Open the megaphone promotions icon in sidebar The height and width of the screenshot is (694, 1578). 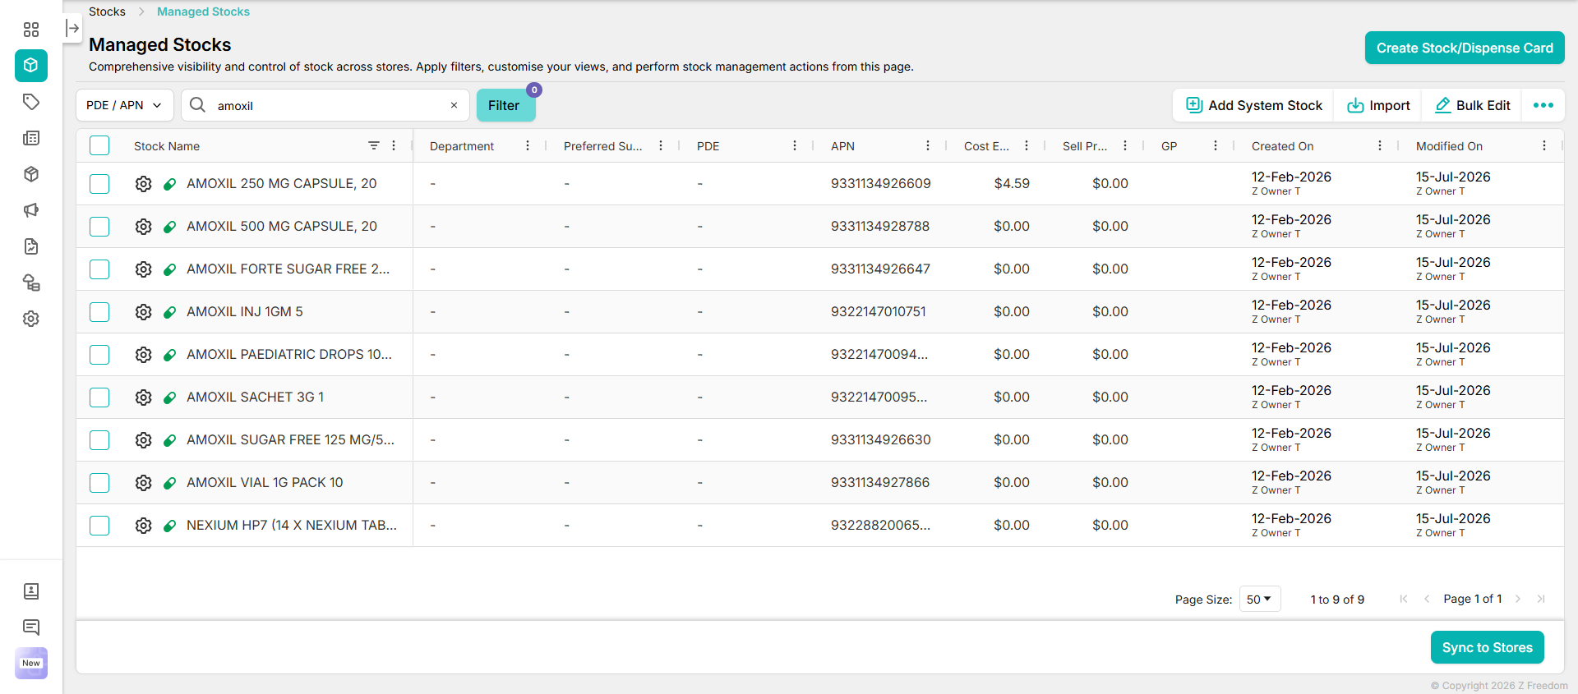(31, 210)
